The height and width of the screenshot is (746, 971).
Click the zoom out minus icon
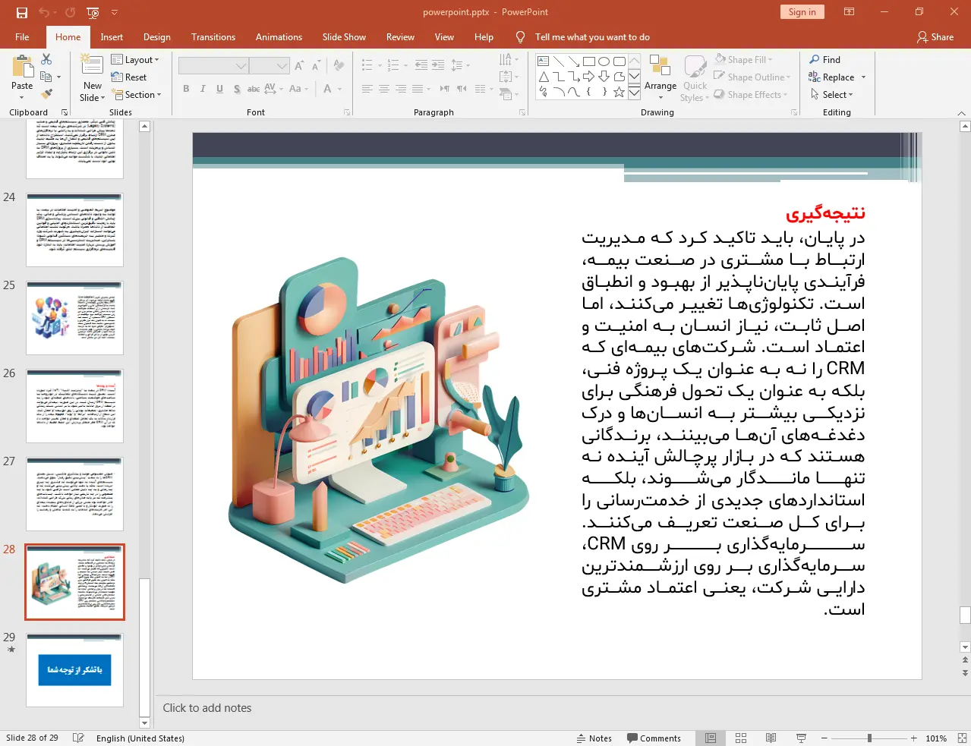tap(824, 738)
